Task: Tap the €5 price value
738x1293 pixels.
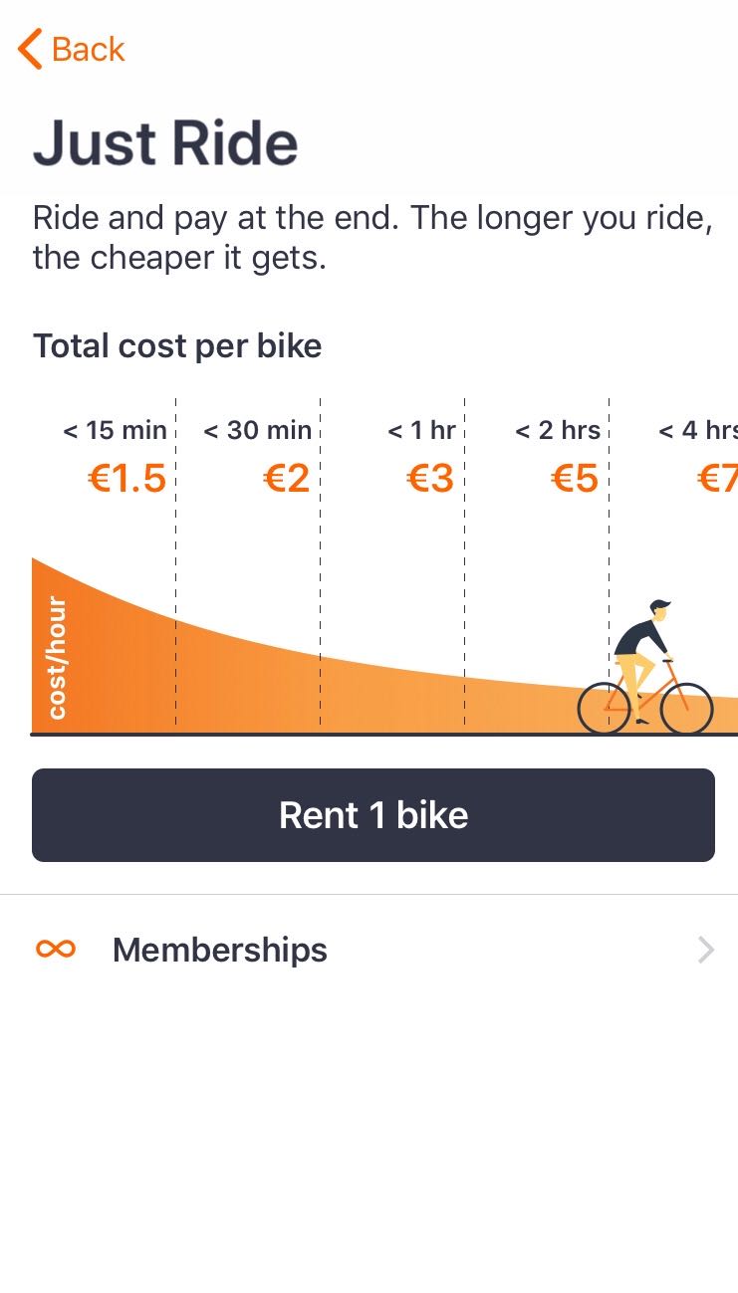Action: coord(575,479)
